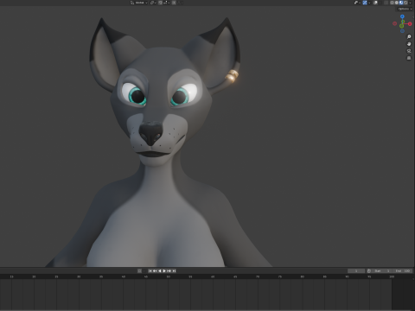Click frame 75 on the timeline ruler
This screenshot has width=415, height=311.
coord(280,276)
